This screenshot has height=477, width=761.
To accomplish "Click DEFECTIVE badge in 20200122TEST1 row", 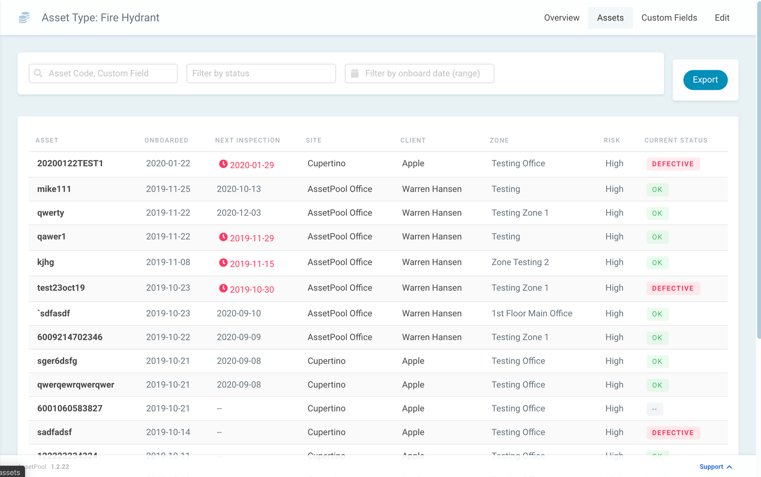I will tap(673, 164).
